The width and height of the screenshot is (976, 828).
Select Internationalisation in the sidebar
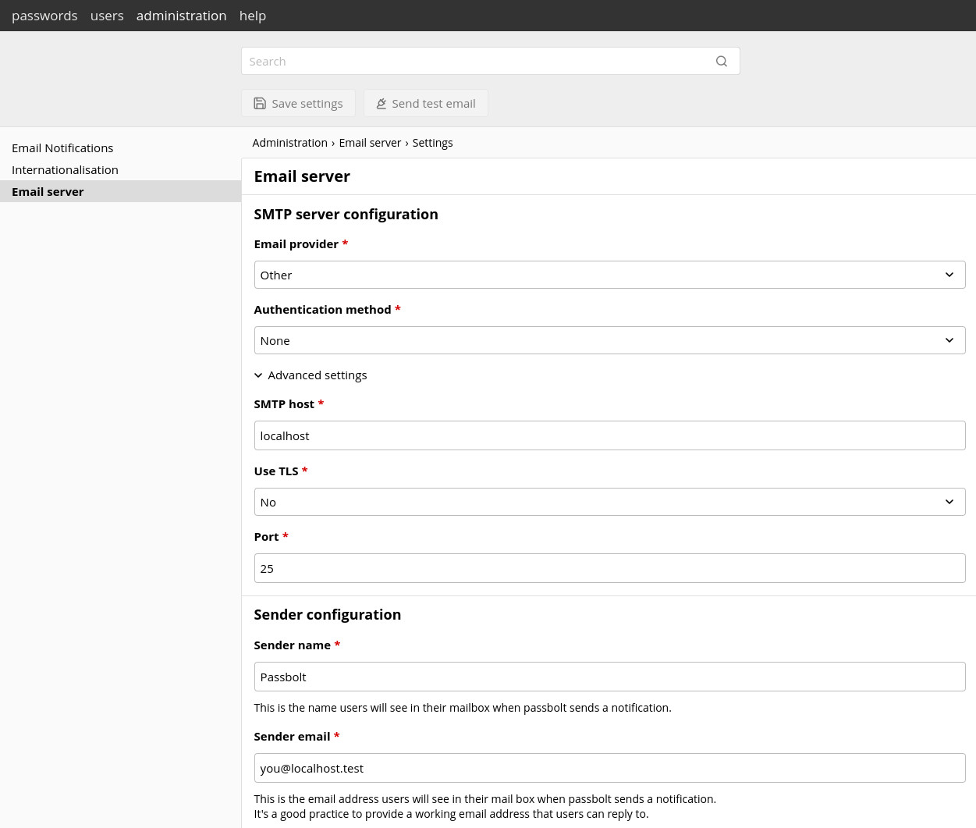coord(65,169)
